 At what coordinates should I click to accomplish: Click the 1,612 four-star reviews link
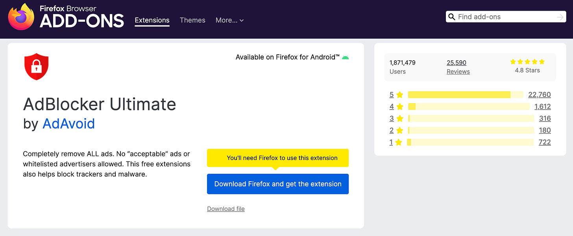[x=542, y=106]
